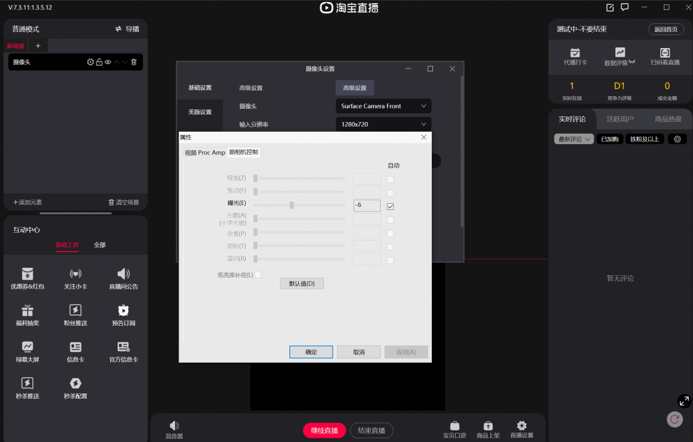
Task: Enable the 低亮度补偿 checkbox
Action: [258, 275]
